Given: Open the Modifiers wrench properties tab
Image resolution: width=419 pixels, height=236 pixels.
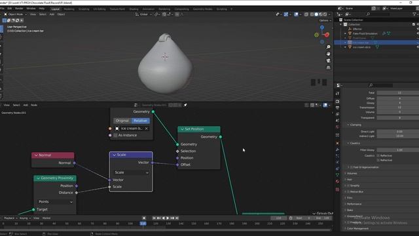Looking at the screenshot, I should [338, 149].
